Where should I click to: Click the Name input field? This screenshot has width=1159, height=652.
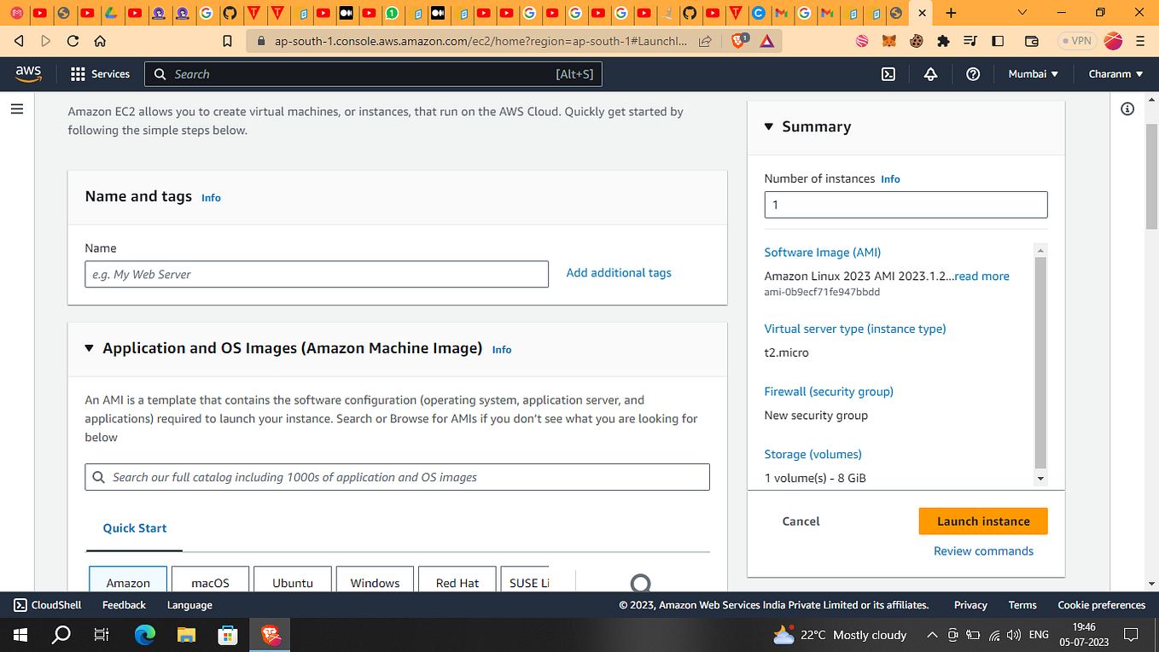click(317, 274)
